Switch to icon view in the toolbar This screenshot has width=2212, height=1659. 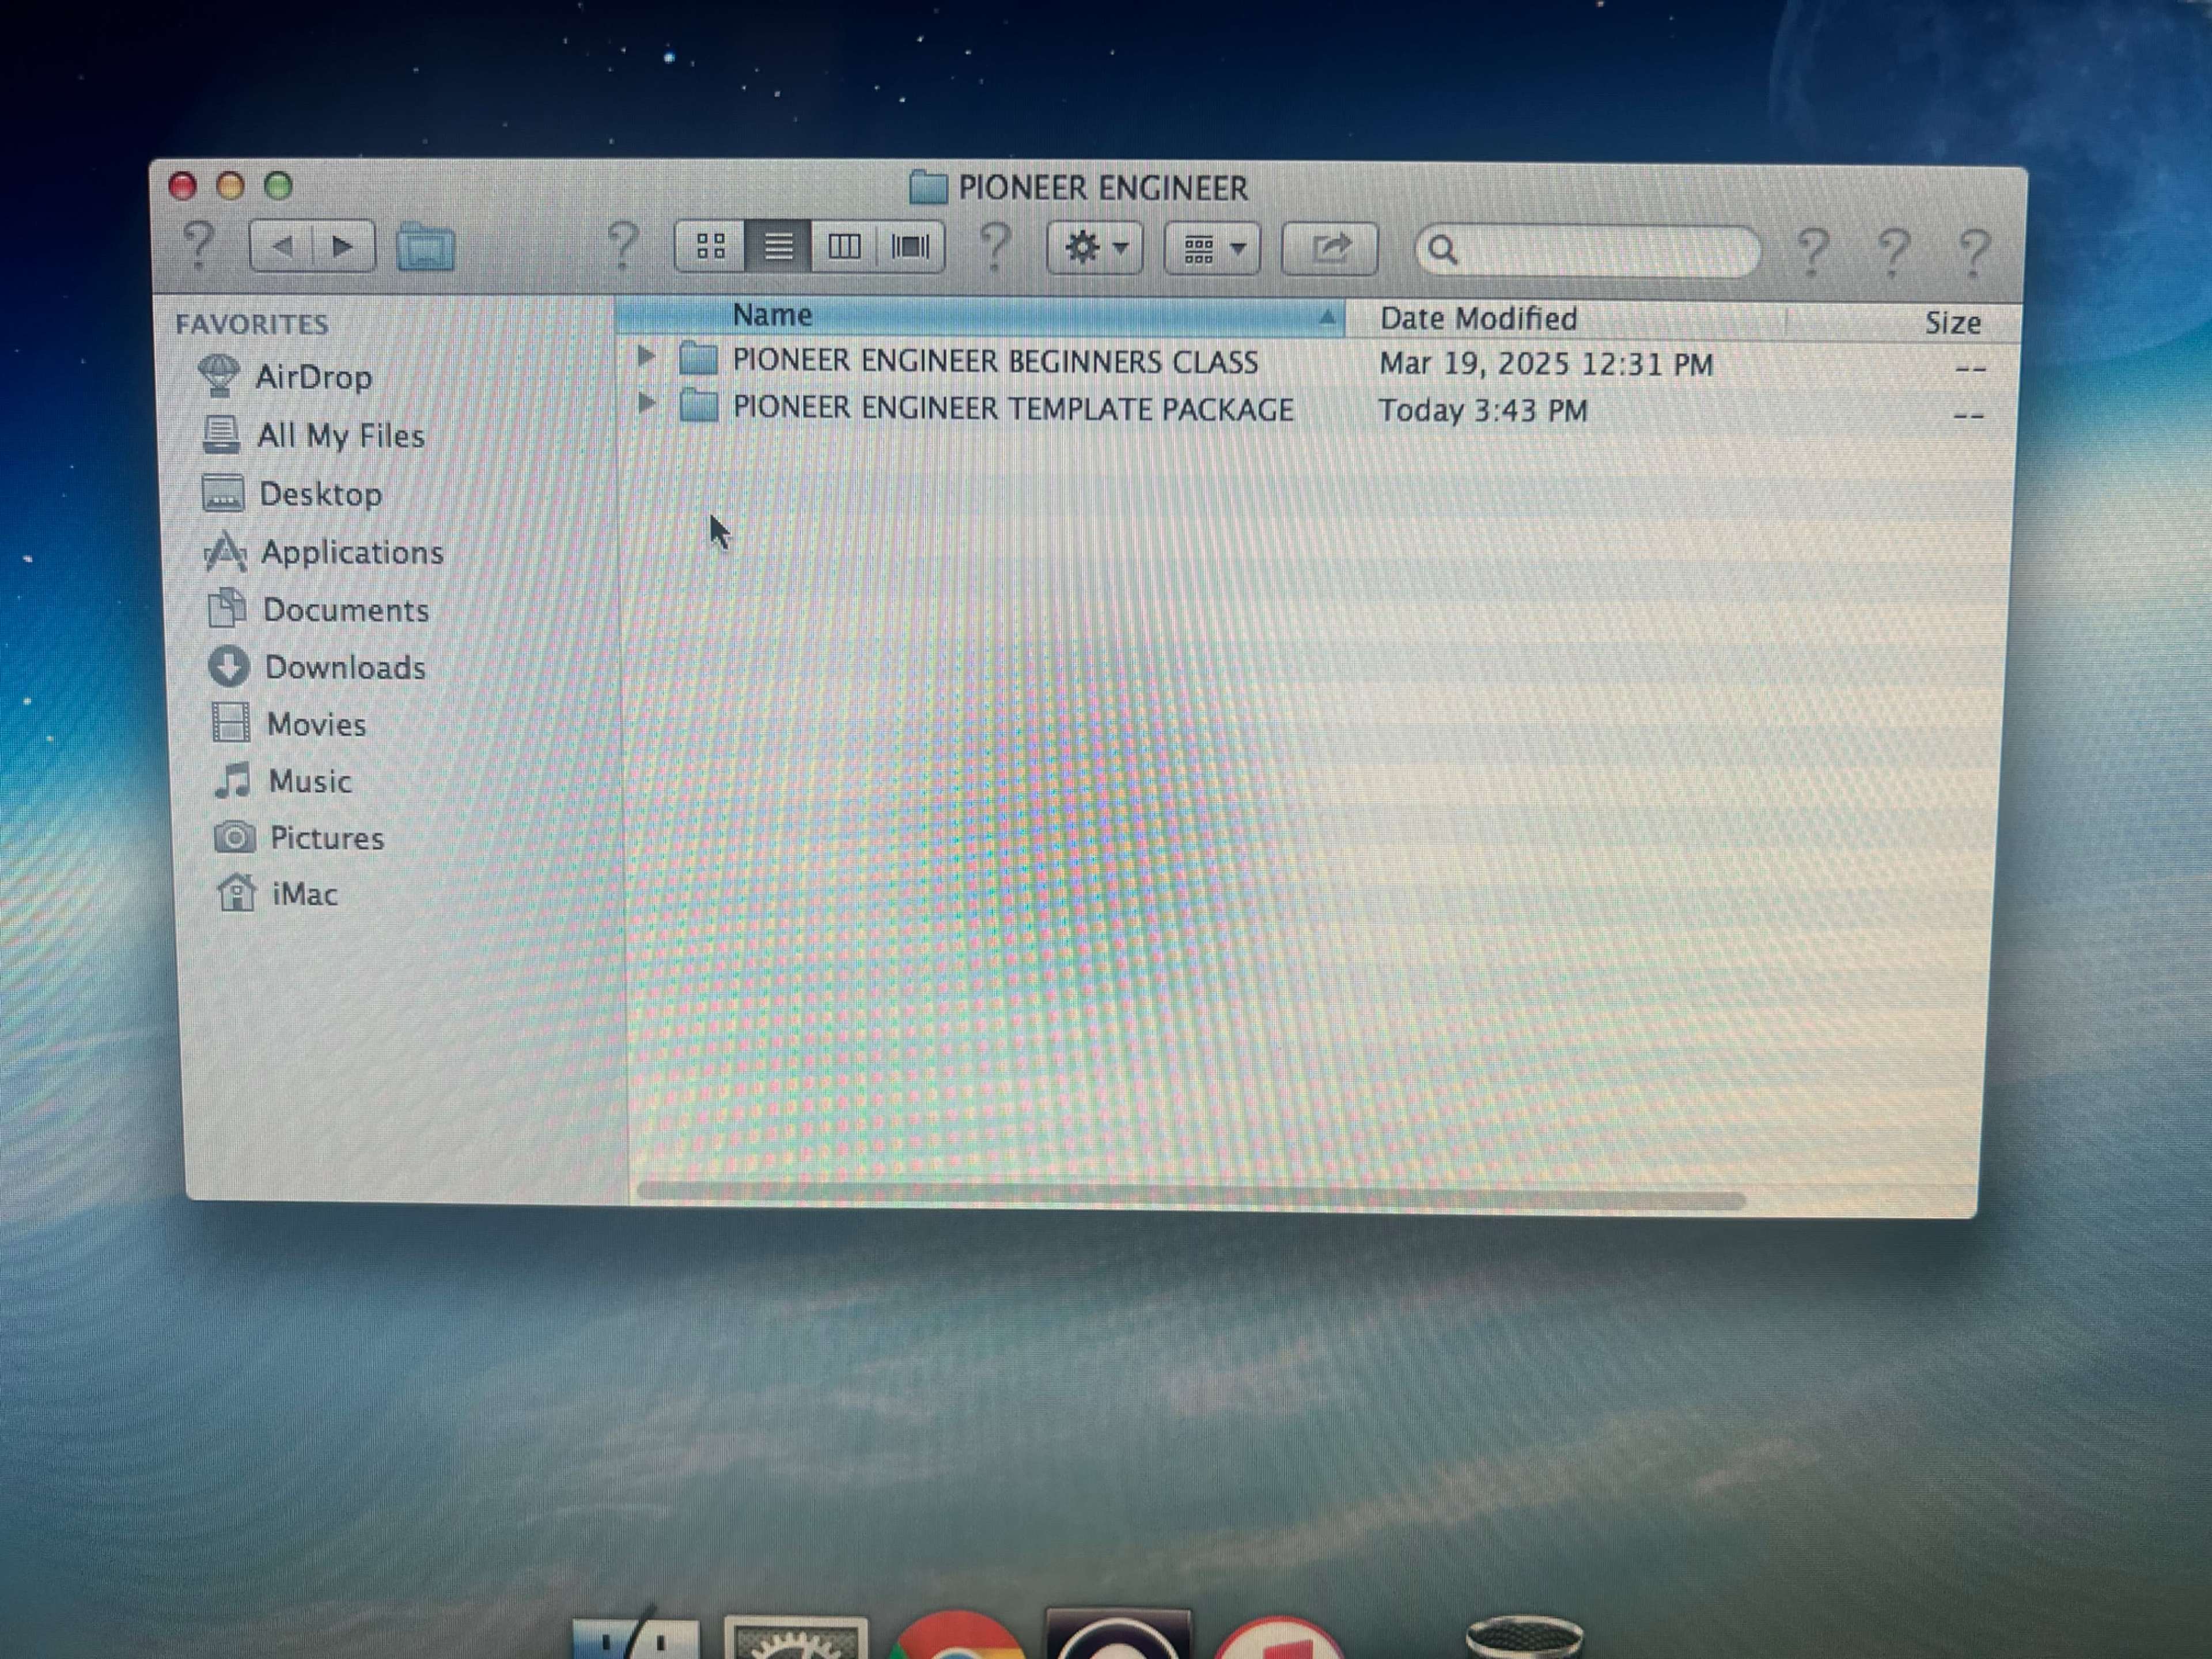712,247
